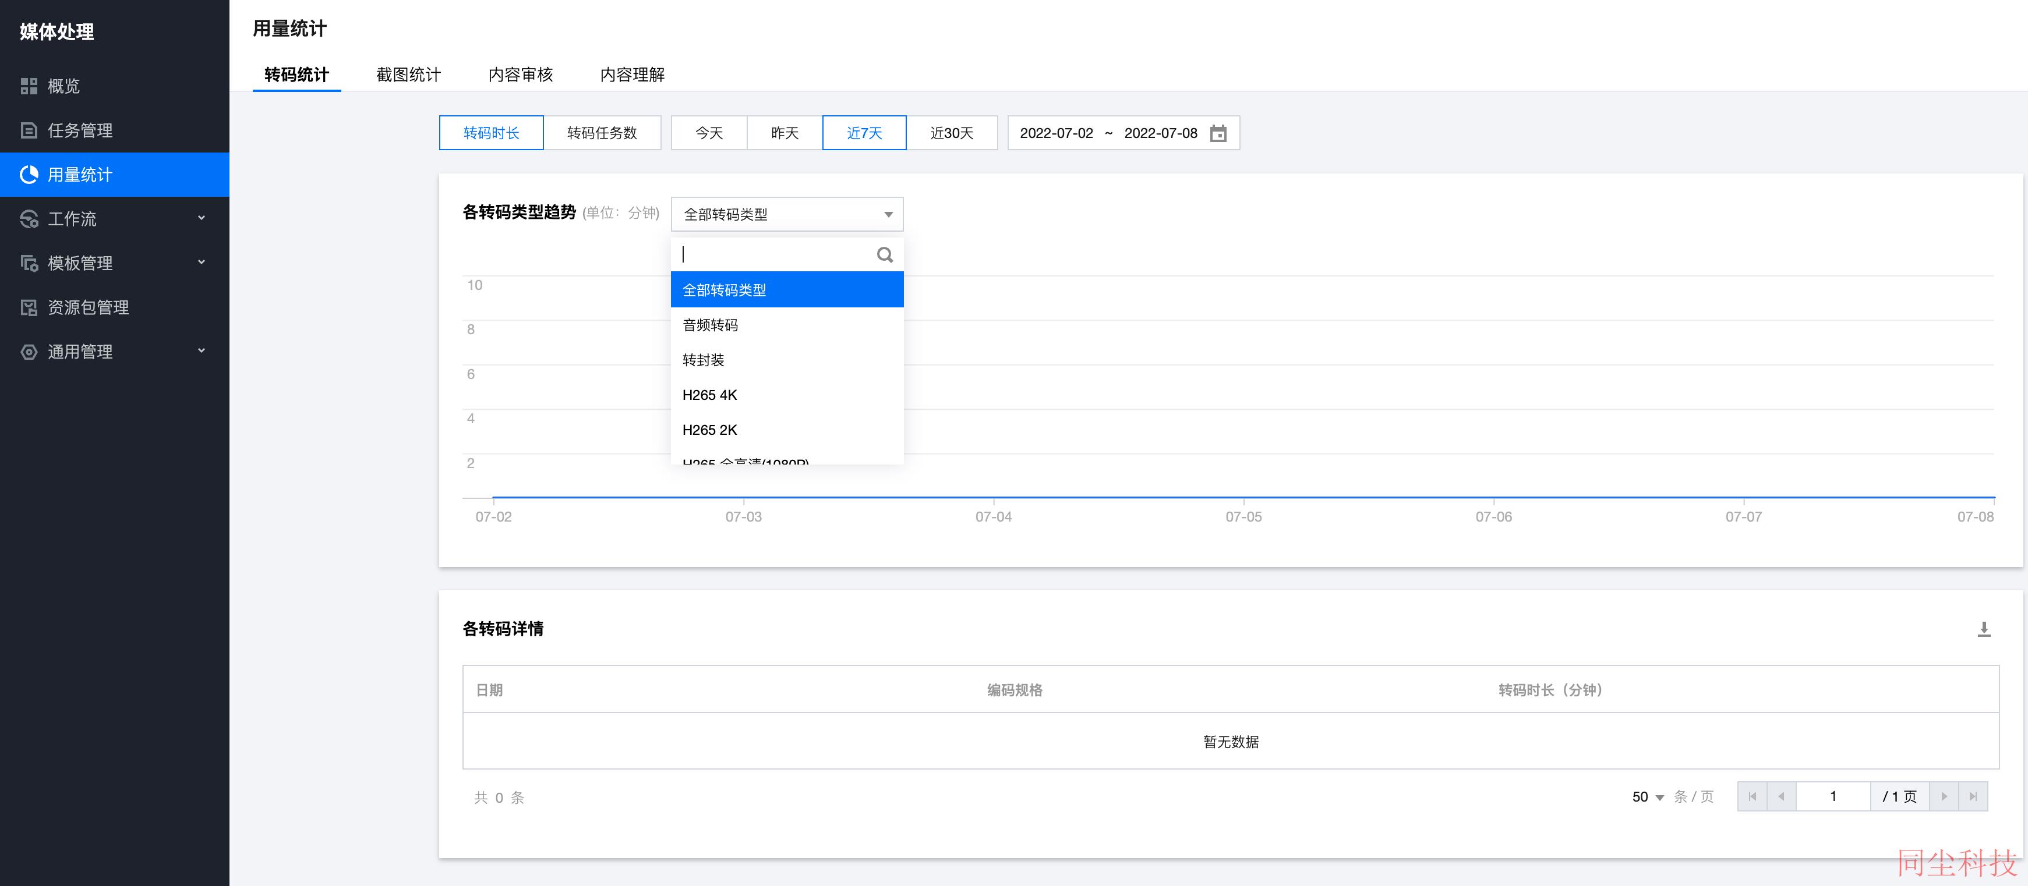This screenshot has height=886, width=2028.
Task: Choose the 昨天 time range
Action: (785, 133)
